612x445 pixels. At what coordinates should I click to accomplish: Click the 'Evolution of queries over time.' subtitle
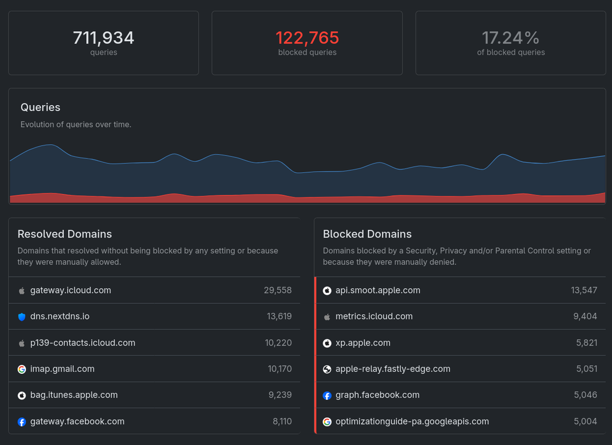(x=76, y=125)
